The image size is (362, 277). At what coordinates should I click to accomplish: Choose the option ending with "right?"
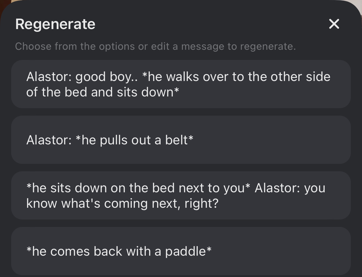[181, 195]
